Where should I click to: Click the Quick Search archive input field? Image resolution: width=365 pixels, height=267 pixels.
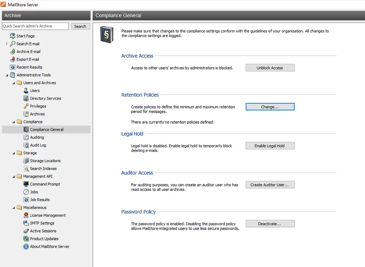[35, 26]
